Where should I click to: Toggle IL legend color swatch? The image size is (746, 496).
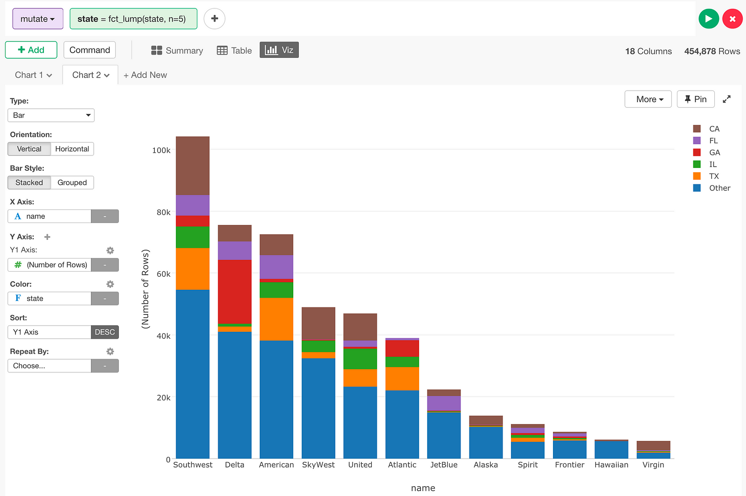coord(697,164)
